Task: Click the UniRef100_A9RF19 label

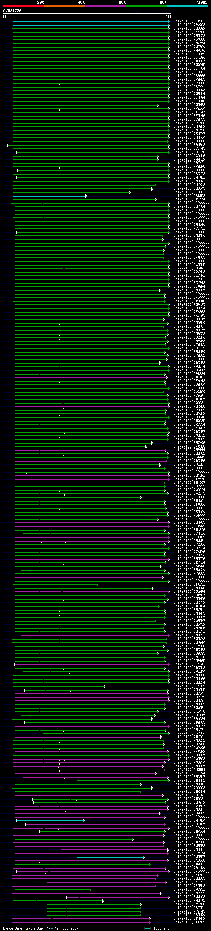Action: tap(189, 160)
